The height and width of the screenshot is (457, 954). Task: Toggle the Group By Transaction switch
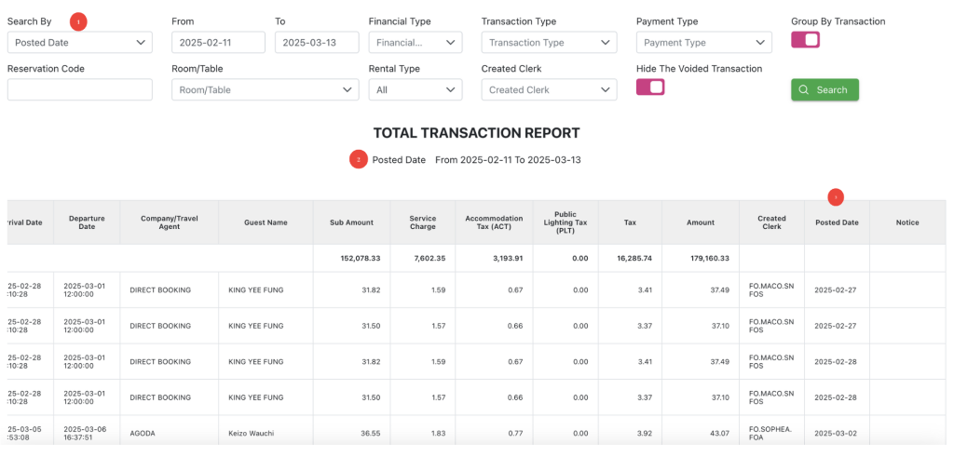click(805, 39)
